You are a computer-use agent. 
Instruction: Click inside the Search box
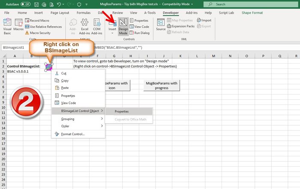(251, 4)
